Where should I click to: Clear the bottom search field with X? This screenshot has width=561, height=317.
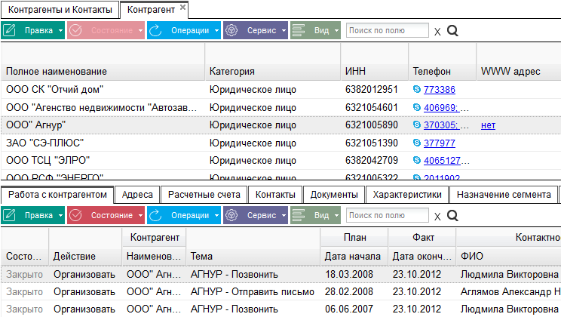[437, 217]
